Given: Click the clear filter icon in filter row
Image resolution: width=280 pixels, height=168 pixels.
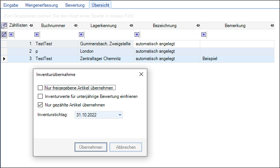Looking at the screenshot, I should click(x=4, y=34).
